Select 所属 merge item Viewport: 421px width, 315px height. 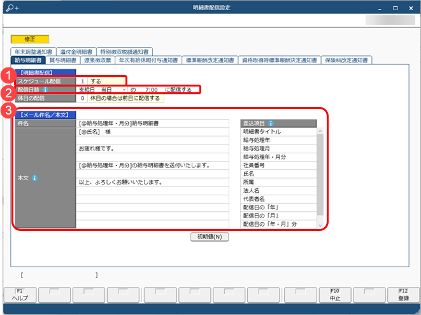coord(279,182)
